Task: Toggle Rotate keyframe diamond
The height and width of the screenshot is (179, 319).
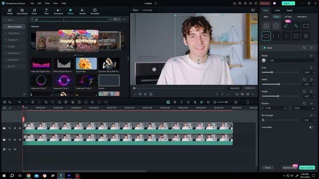Action: pos(311,56)
